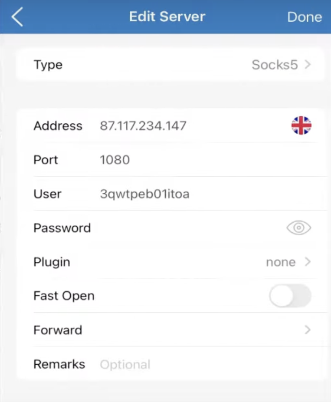Show password with the eye icon
Image resolution: width=331 pixels, height=402 pixels.
(x=298, y=228)
